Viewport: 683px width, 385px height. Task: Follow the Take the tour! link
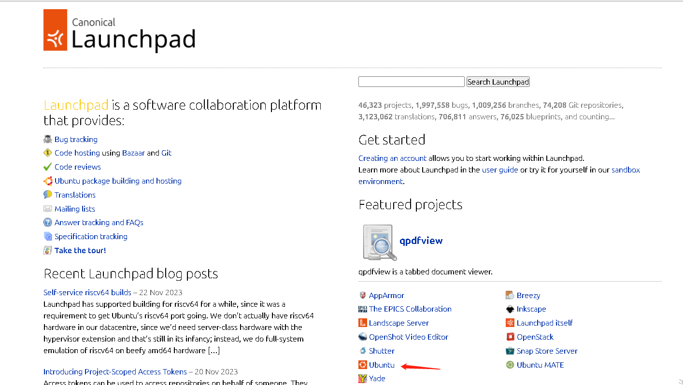(x=80, y=250)
